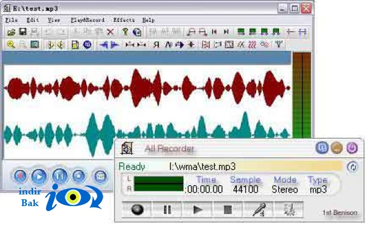Click the skip to end icon
This screenshot has height=225, width=367.
click(226, 32)
